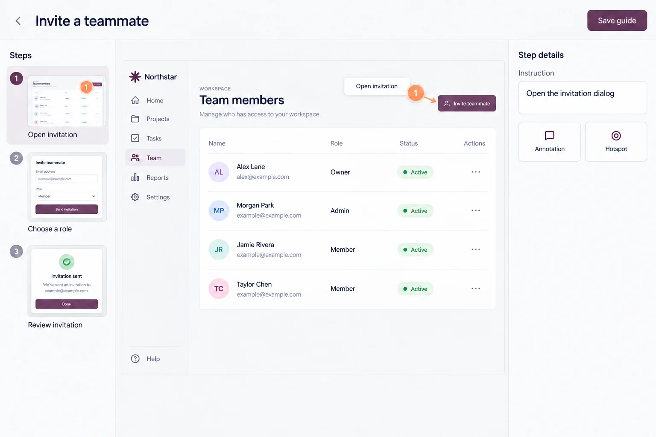Screen dimensions: 656x437
Task: Click the Settings gear icon
Action: 135,197
